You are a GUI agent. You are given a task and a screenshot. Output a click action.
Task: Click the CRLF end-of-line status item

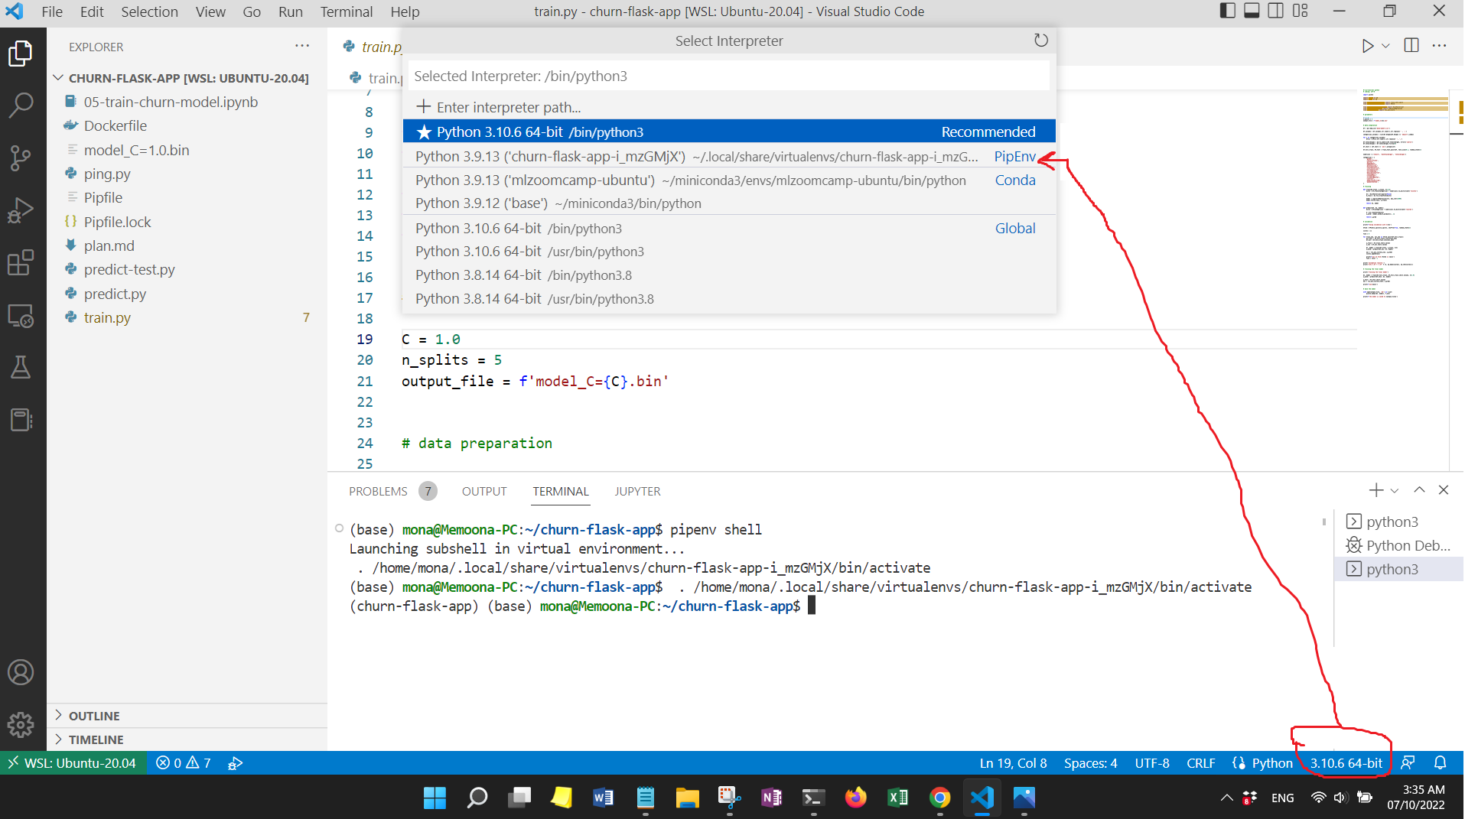(x=1200, y=763)
